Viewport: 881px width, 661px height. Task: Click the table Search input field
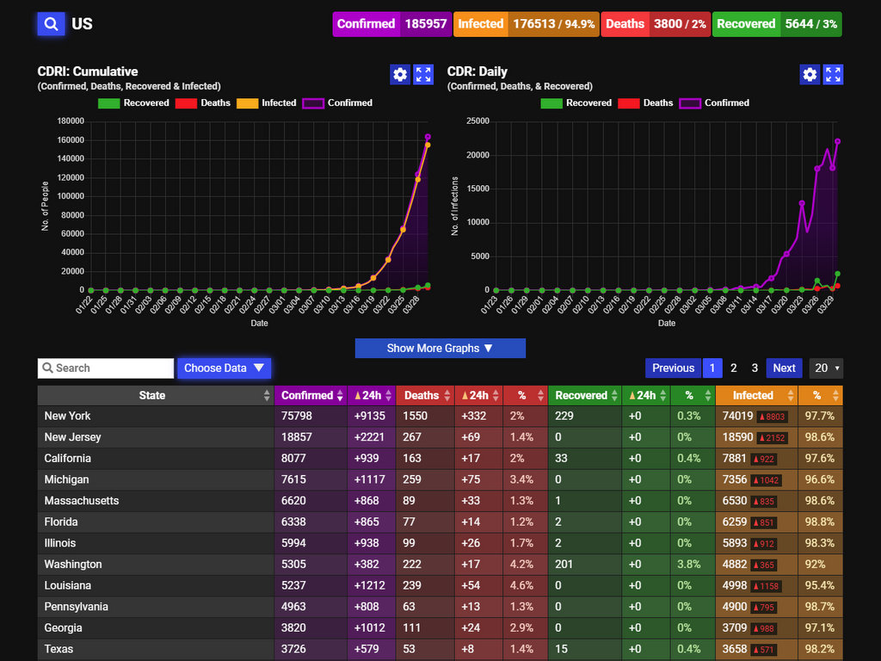point(106,368)
